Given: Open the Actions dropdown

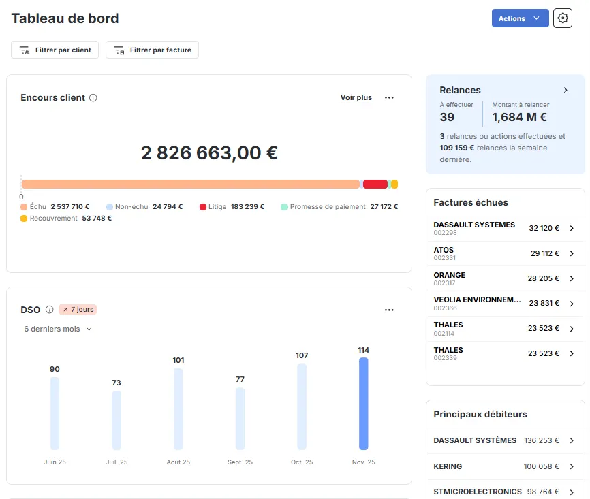Looking at the screenshot, I should click(x=520, y=18).
